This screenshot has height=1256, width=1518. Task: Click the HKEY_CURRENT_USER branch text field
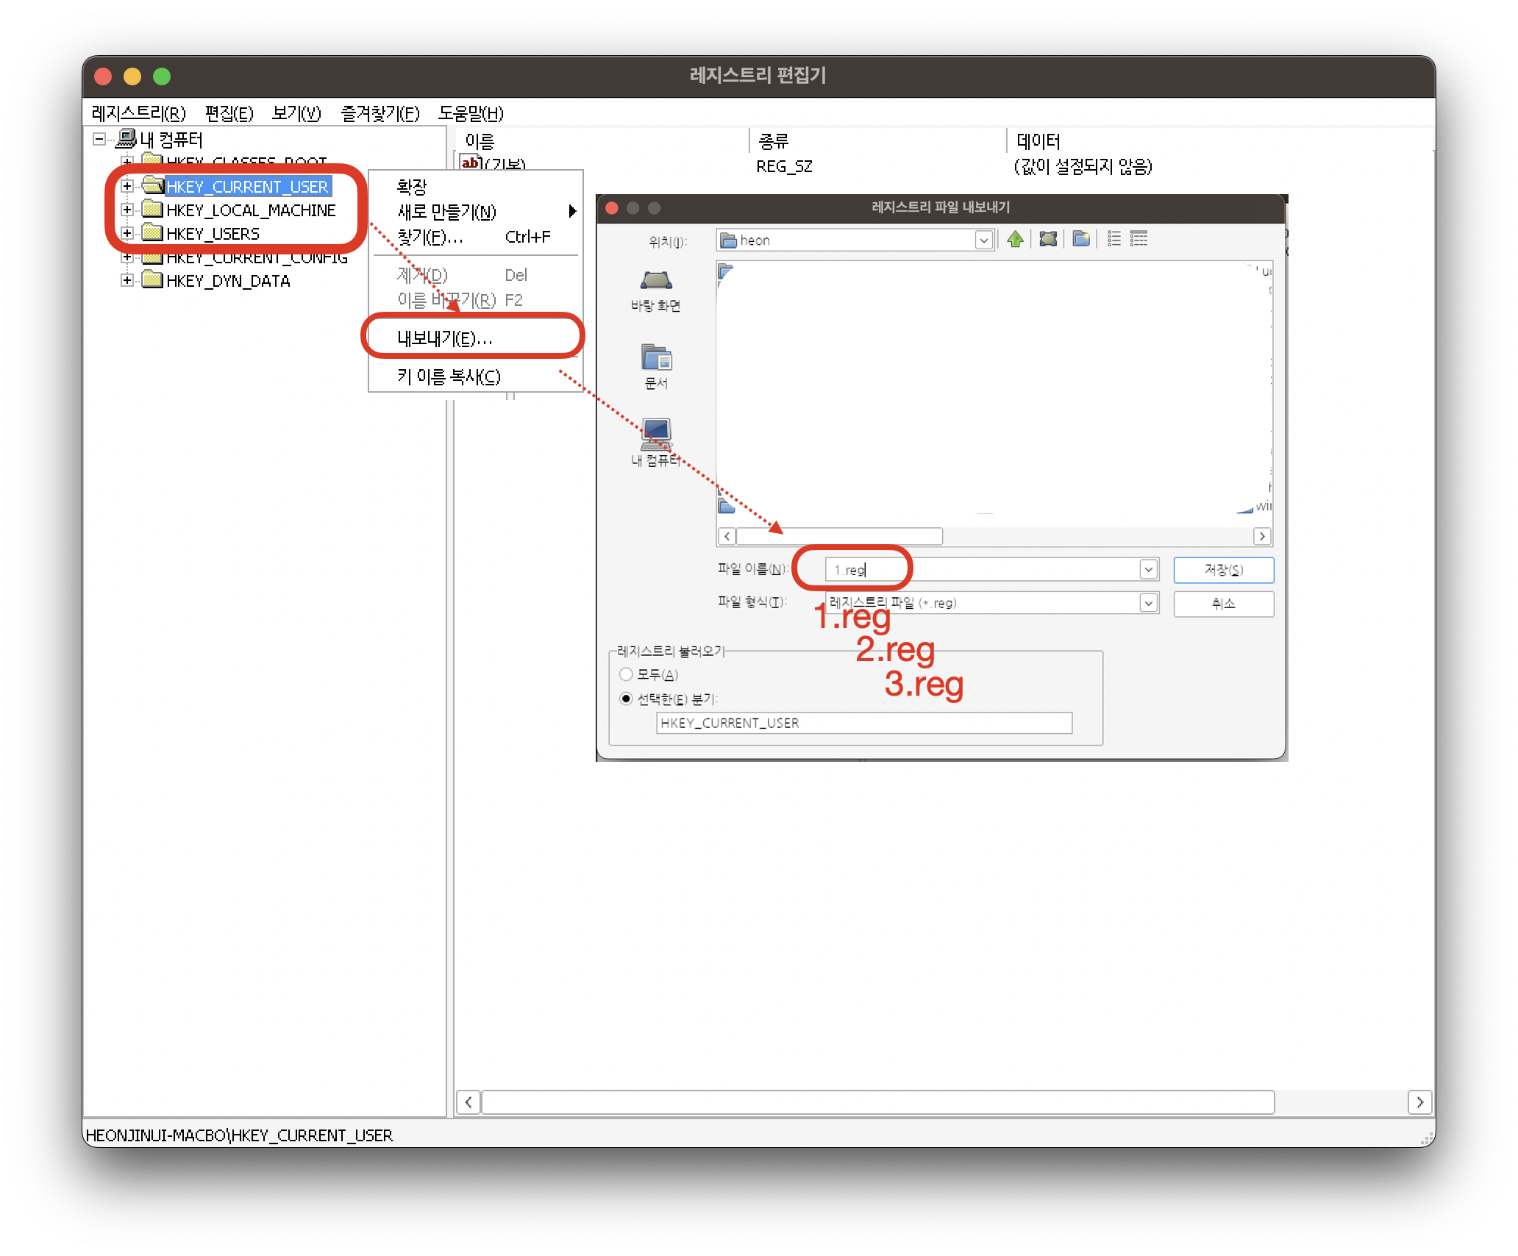click(863, 723)
